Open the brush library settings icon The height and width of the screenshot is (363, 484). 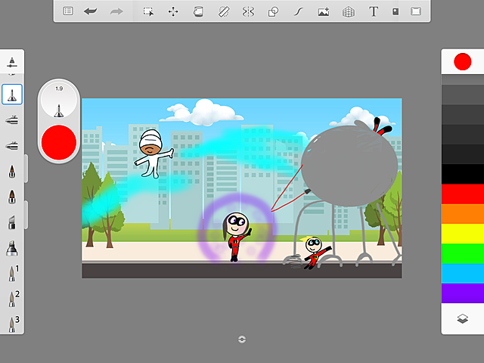(x=12, y=62)
